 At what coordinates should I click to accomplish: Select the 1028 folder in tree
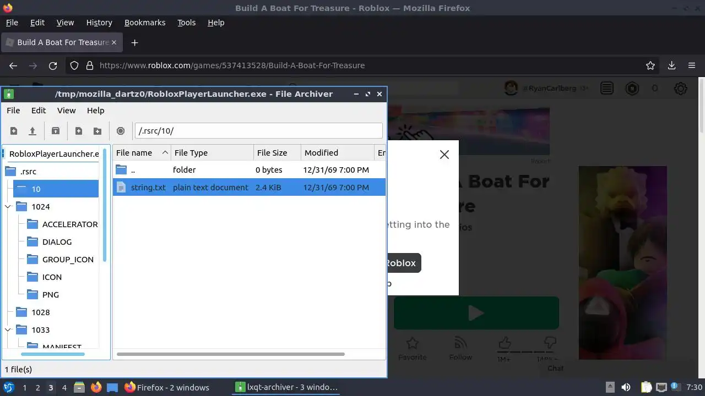tap(41, 312)
